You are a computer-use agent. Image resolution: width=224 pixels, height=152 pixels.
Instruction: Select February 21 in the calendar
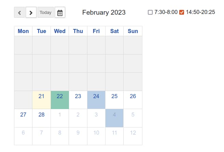[x=42, y=100]
